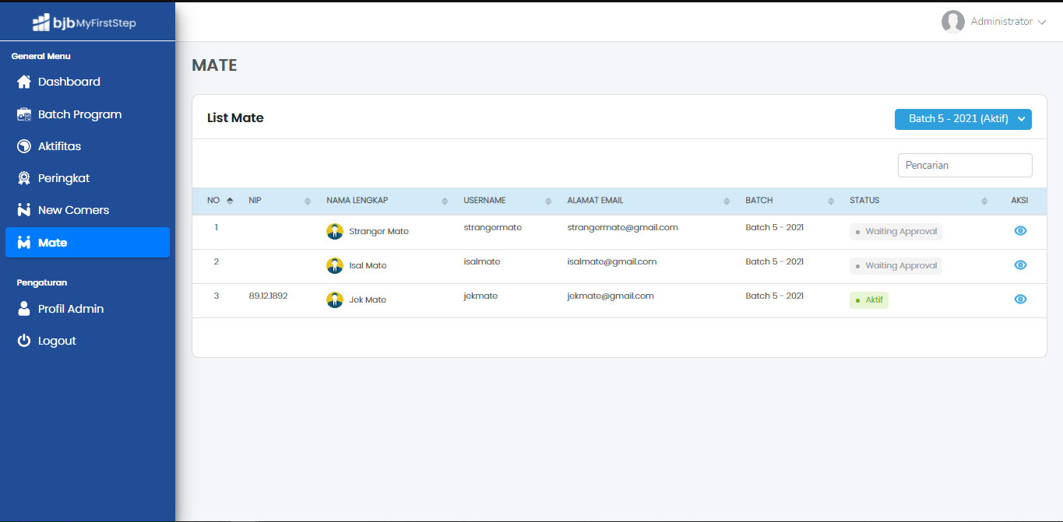
Task: Click Batch 5 - 2021 cell in Jek Mate row
Action: pyautogui.click(x=774, y=296)
